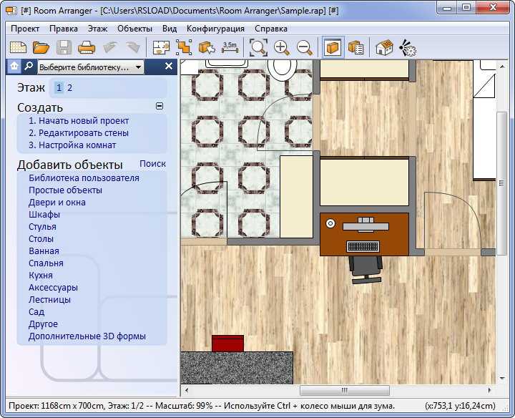Select the 3,5m measure tool
The height and width of the screenshot is (418, 515).
point(230,48)
